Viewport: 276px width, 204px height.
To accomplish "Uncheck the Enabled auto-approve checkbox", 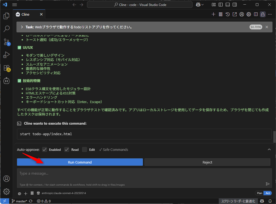I will (x=45, y=149).
